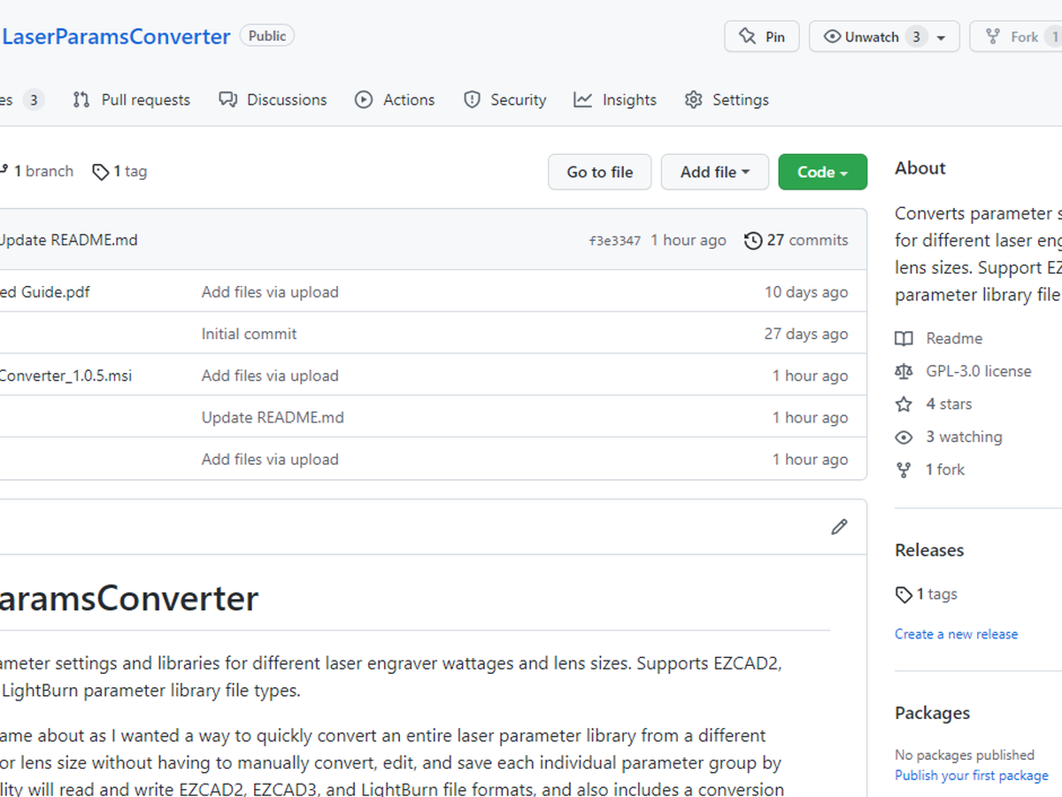Follow the Create a new release link
Screen dimensions: 1062x797
click(x=956, y=634)
